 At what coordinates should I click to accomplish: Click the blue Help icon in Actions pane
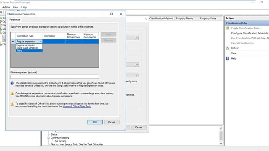[227, 59]
